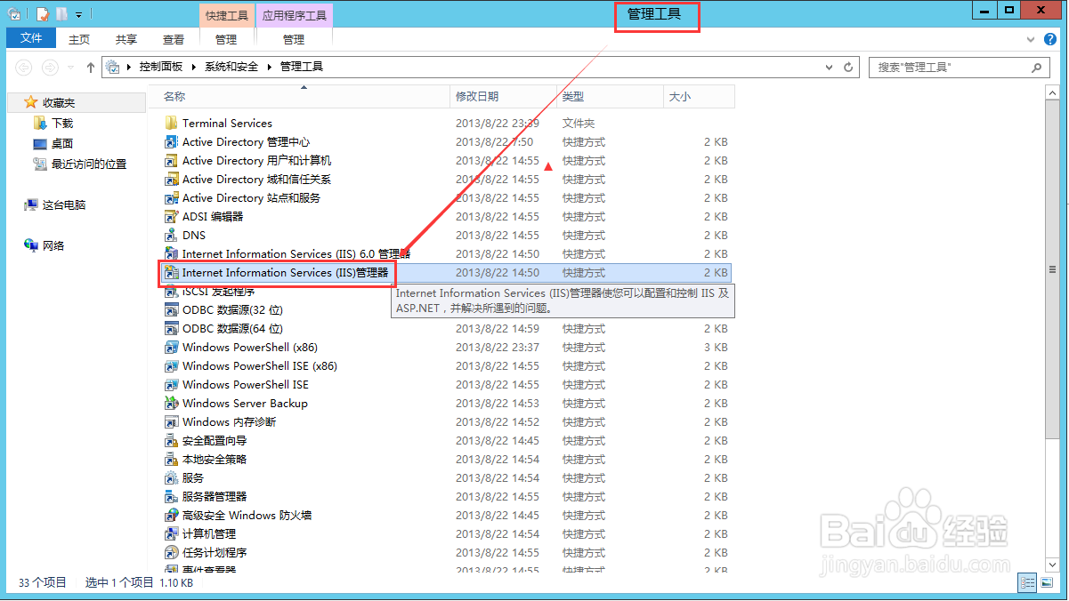Click the 高级安全 Windows 防火墙 icon
Viewport: 1069px width, 601px height.
pos(172,515)
